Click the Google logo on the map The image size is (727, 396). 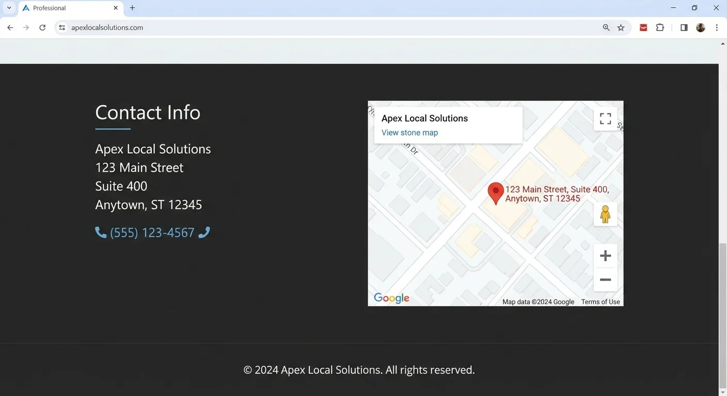[391, 298]
